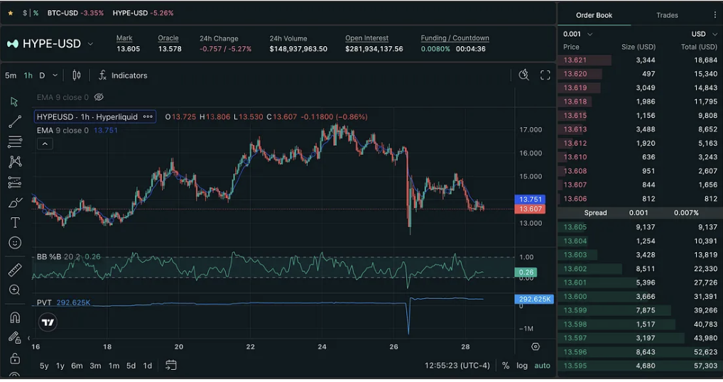Open the quick search chart icon

point(524,75)
